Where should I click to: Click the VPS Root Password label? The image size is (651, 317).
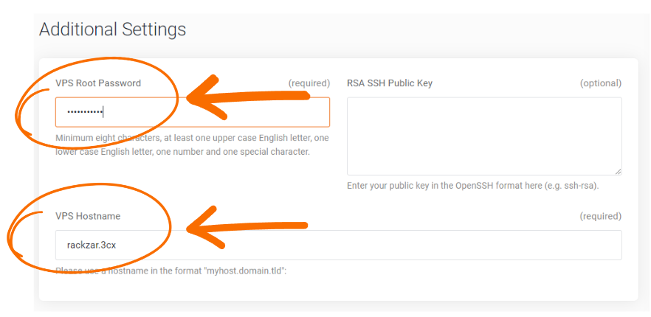[x=98, y=83]
